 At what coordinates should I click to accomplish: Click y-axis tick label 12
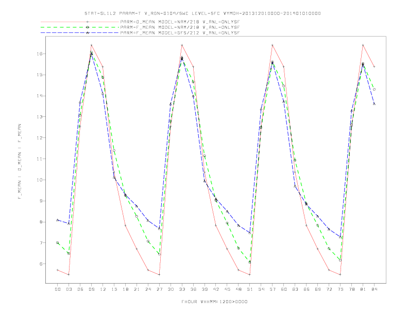click(x=40, y=138)
